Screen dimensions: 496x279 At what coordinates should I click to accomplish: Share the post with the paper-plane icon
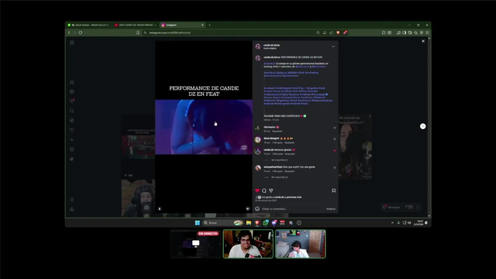(271, 191)
